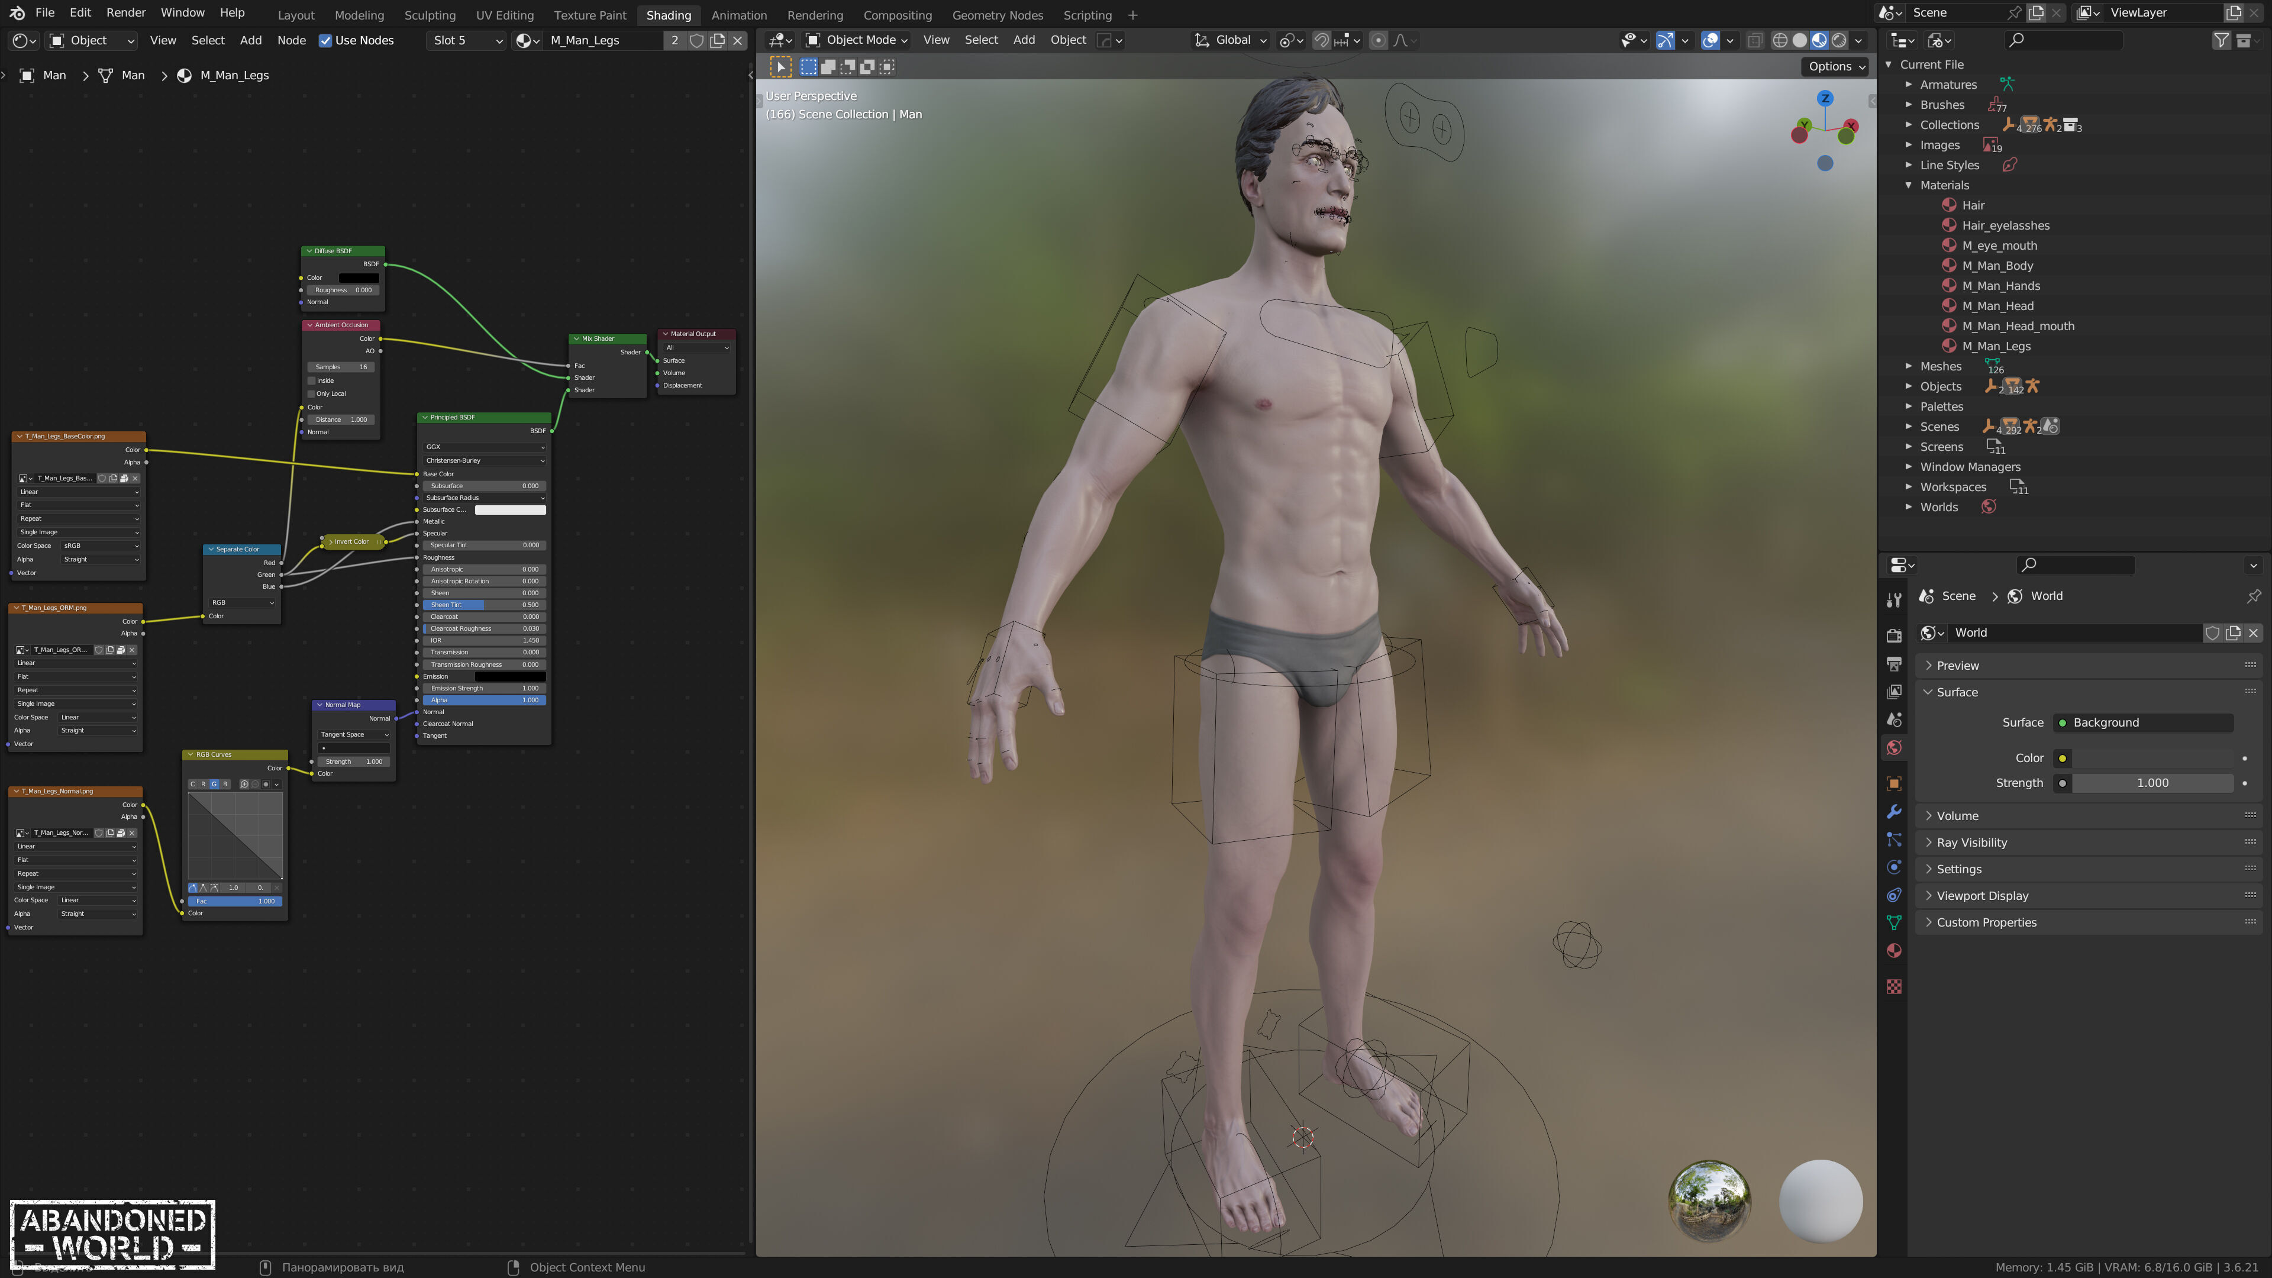Switch to the Texture Paint workspace tab
This screenshot has height=1278, width=2272.
589,15
